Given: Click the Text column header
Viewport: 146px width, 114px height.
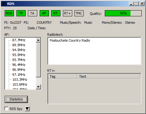Looking at the screenshot, I should (109, 76).
